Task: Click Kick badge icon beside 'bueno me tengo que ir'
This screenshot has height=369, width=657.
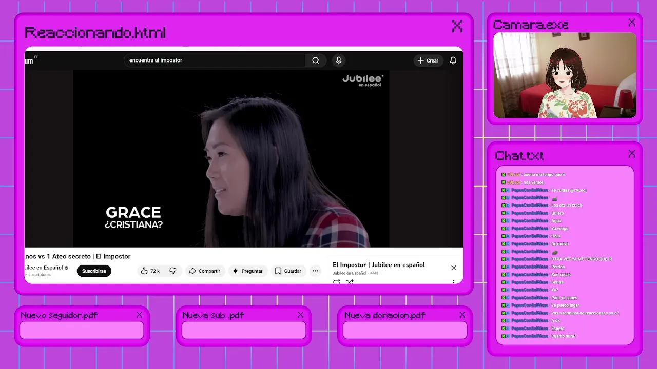Action: click(x=504, y=175)
